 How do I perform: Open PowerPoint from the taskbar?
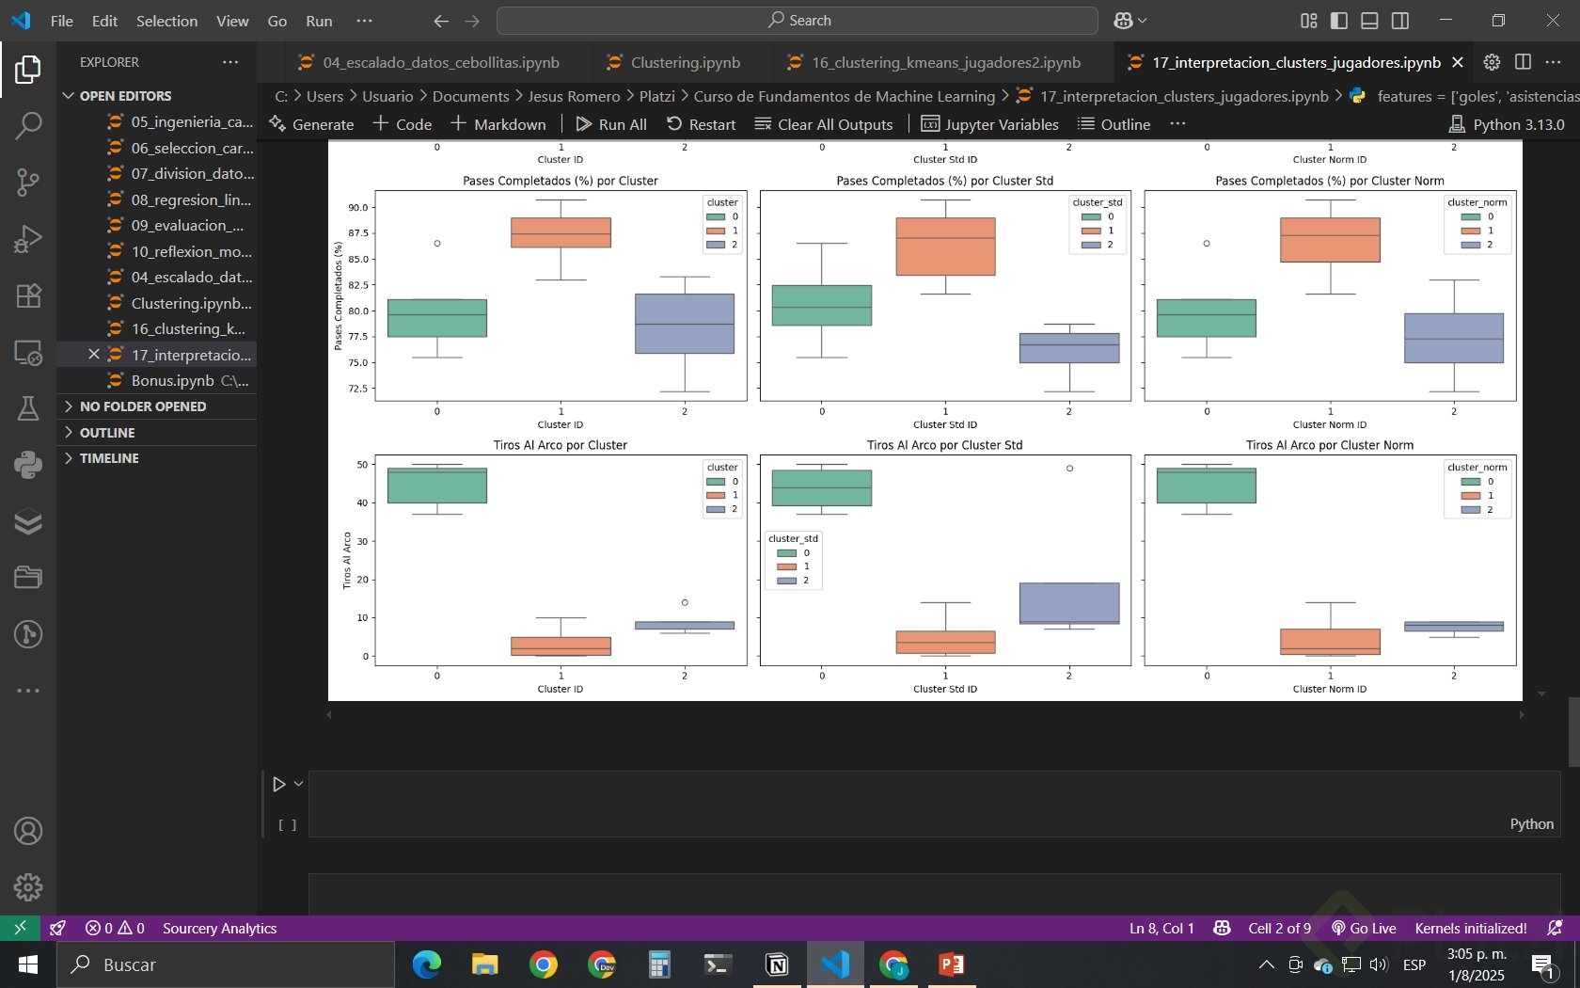952,964
